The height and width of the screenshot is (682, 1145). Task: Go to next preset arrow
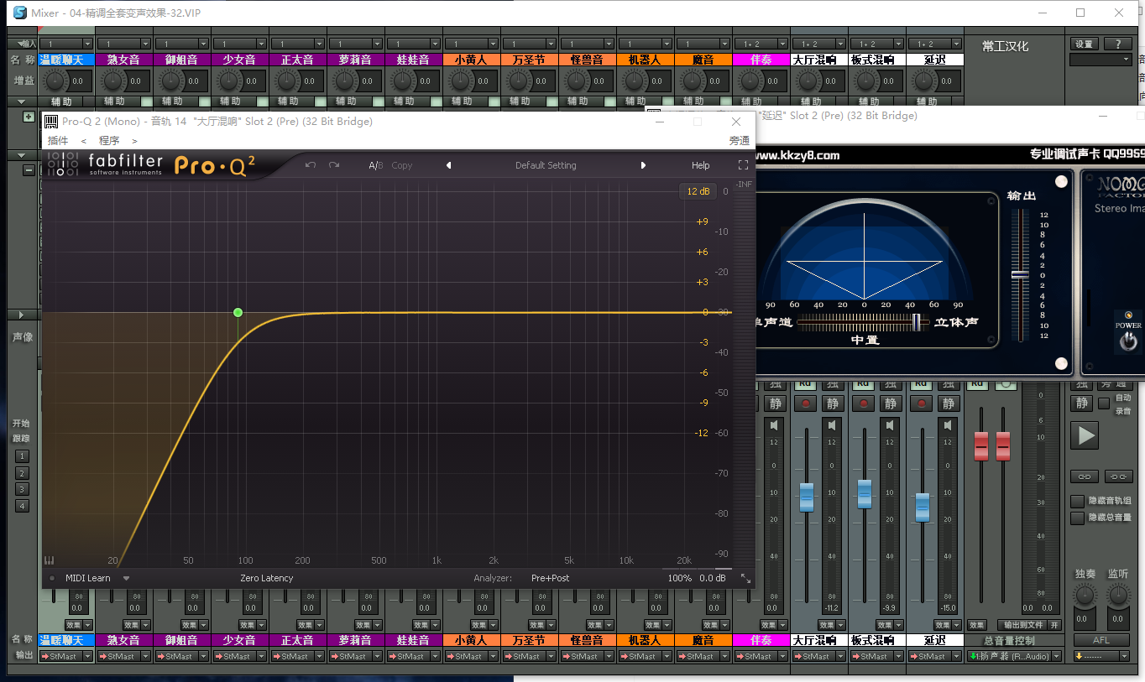click(643, 165)
